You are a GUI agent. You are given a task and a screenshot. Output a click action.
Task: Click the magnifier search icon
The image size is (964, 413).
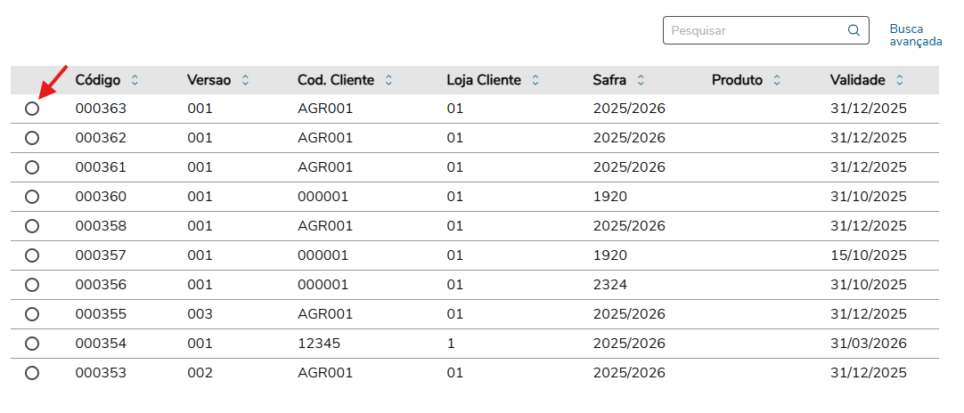pos(854,30)
